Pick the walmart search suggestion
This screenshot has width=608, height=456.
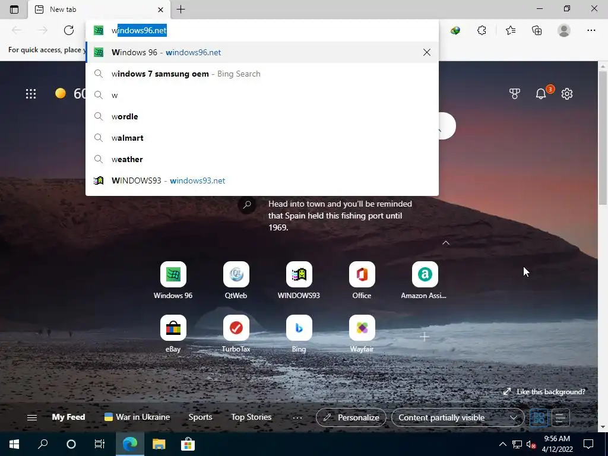click(x=262, y=138)
